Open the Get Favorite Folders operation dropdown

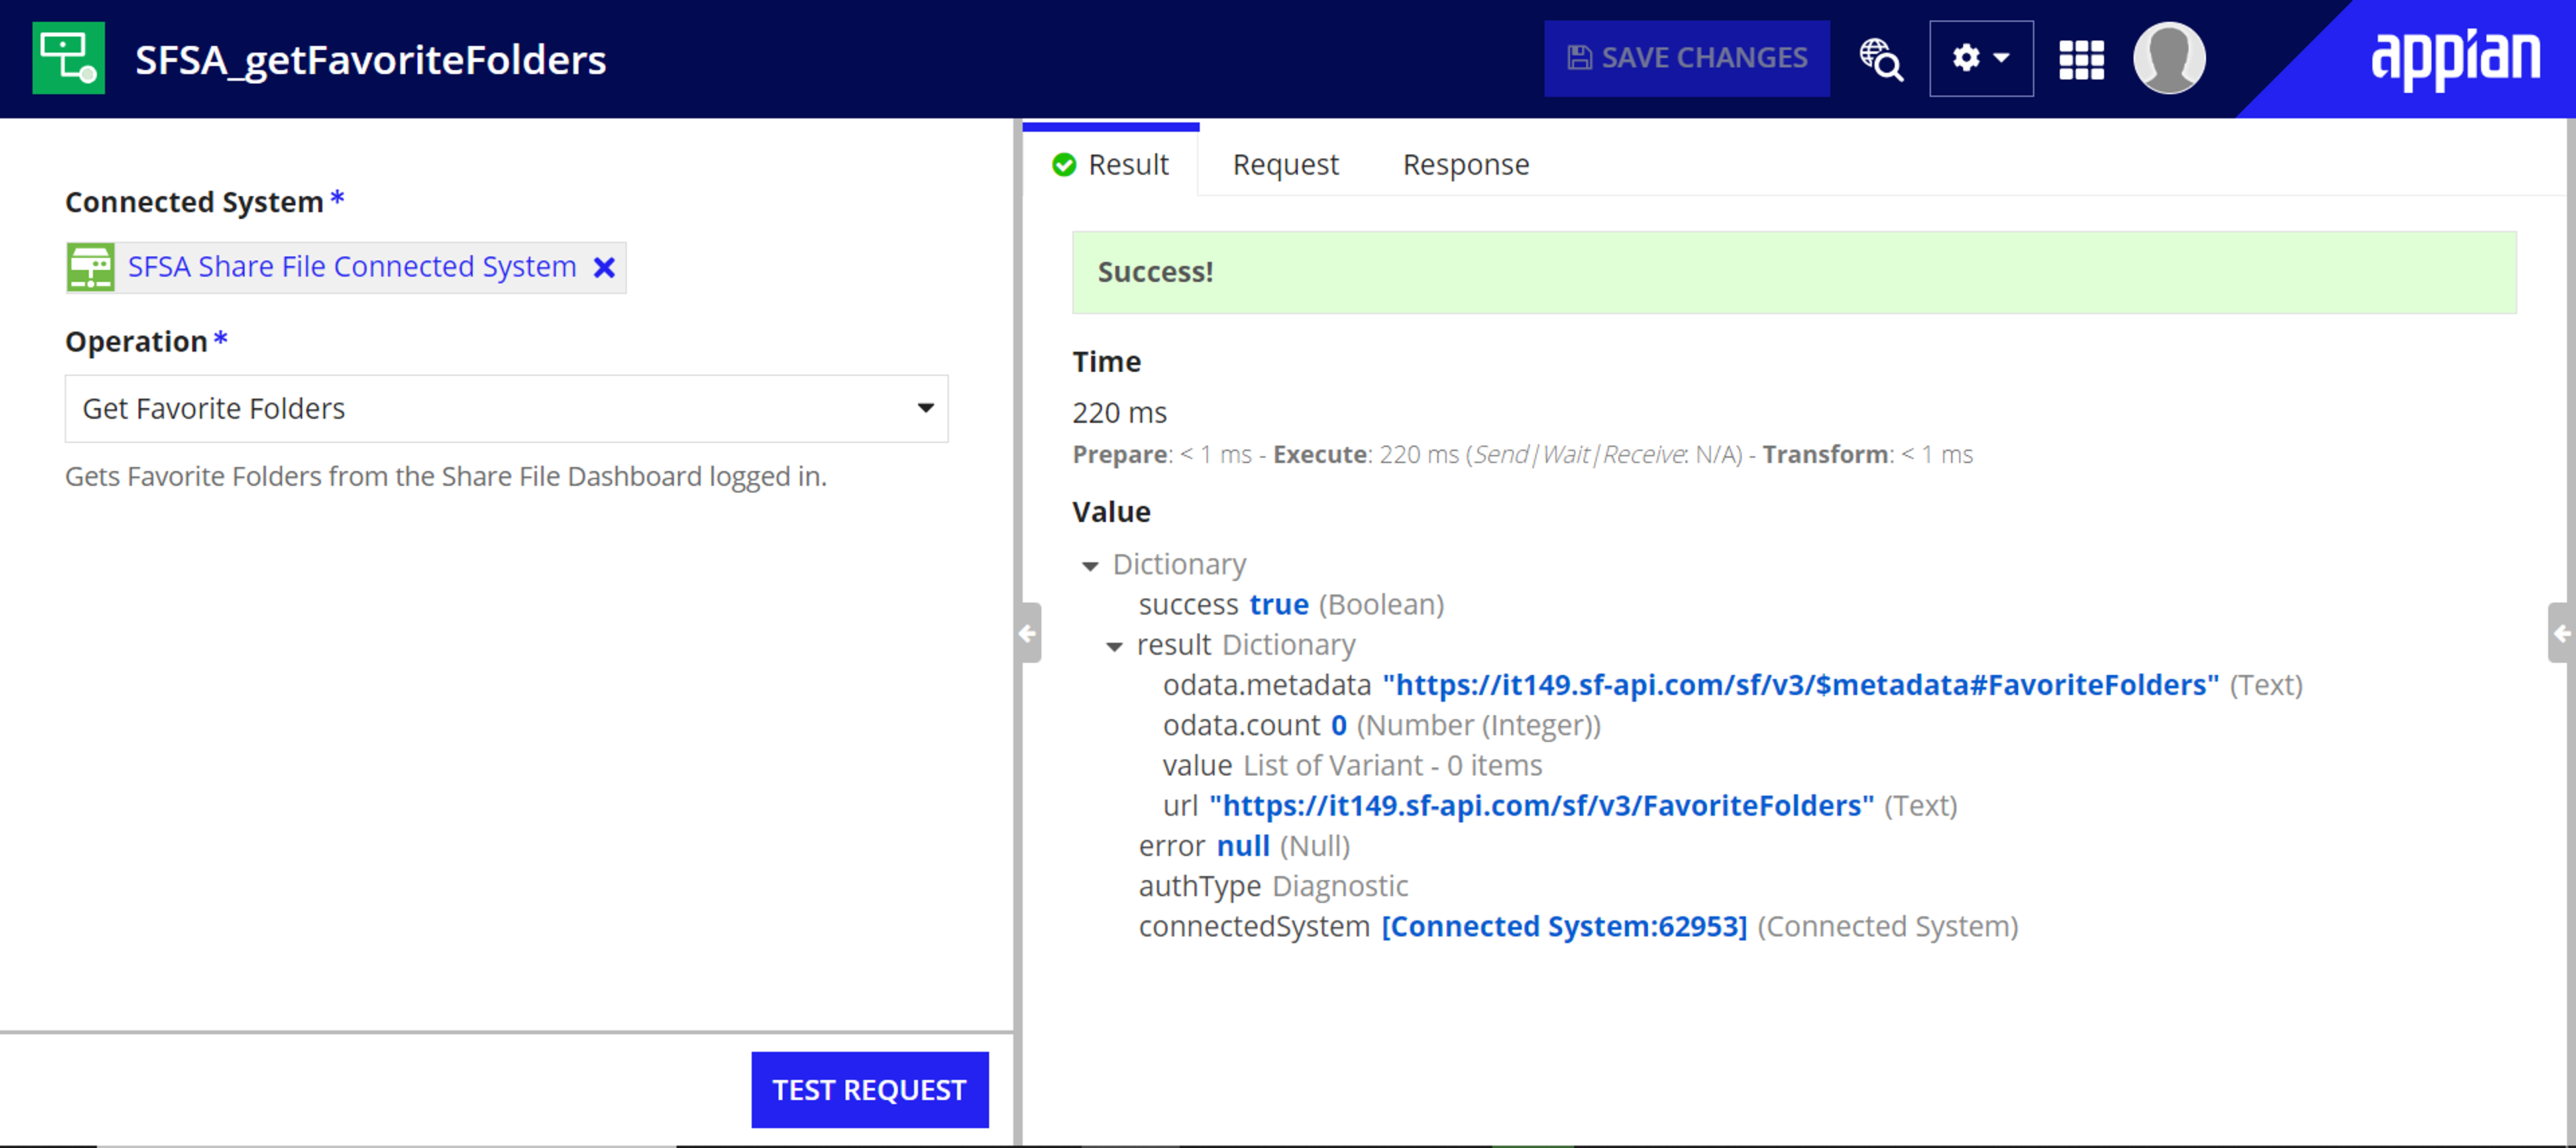[506, 408]
